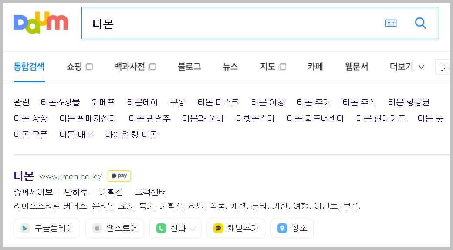Click related search 티몬 판매자센터
The image size is (453, 250).
(88, 118)
